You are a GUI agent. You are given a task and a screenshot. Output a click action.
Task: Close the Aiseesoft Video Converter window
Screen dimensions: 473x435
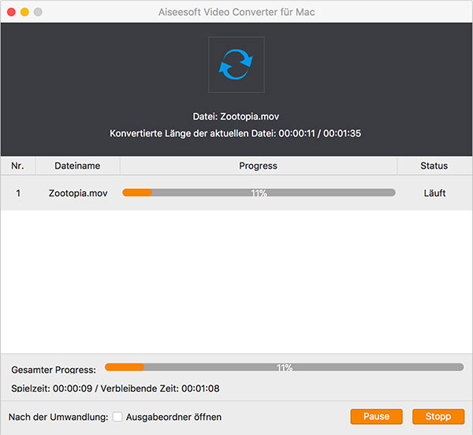[12, 12]
